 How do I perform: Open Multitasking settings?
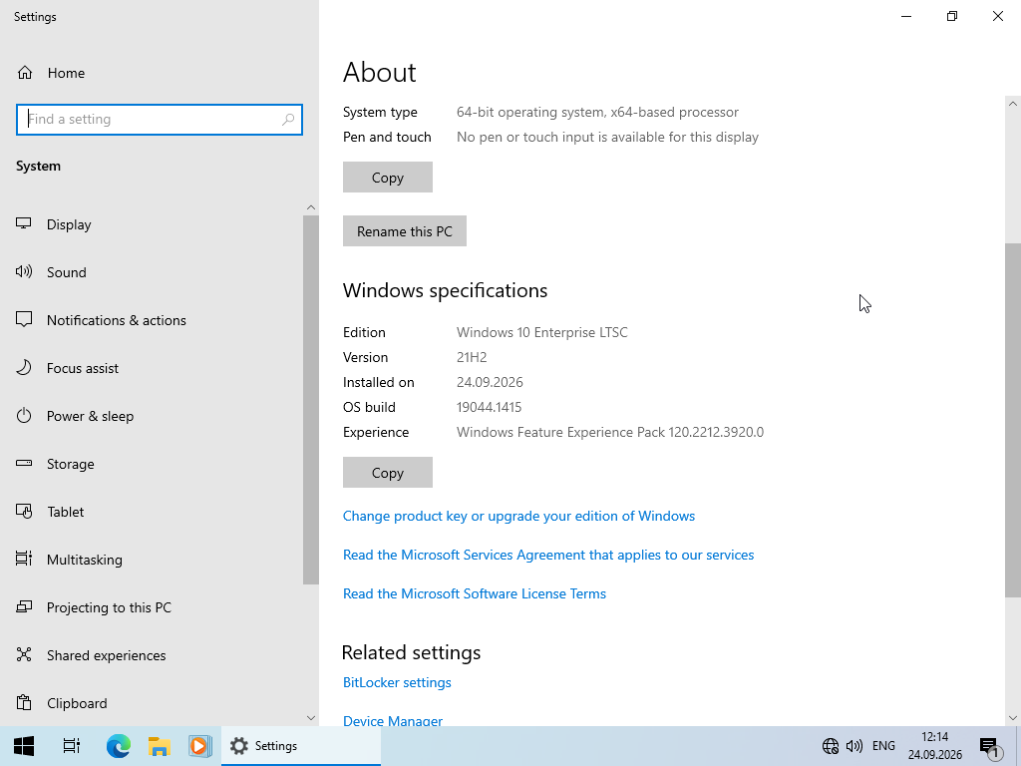(152, 560)
